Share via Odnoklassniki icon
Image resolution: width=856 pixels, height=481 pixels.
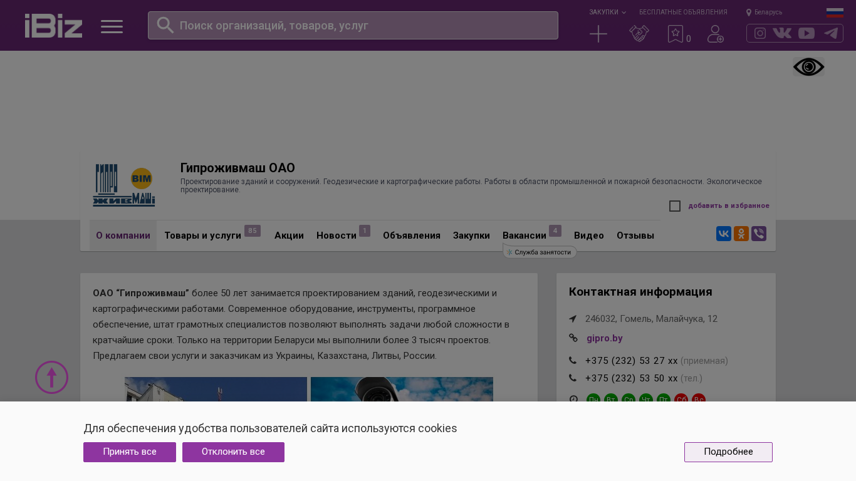point(741,234)
